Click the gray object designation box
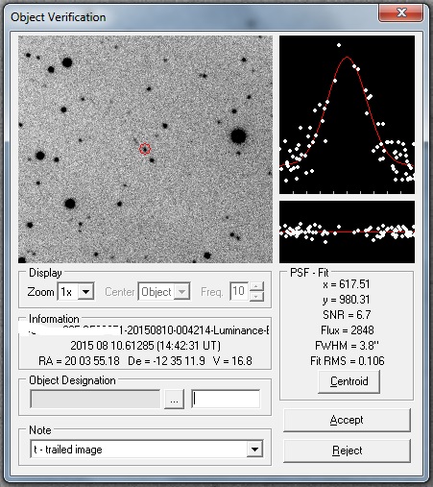Image resolution: width=433 pixels, height=487 pixels. point(95,399)
